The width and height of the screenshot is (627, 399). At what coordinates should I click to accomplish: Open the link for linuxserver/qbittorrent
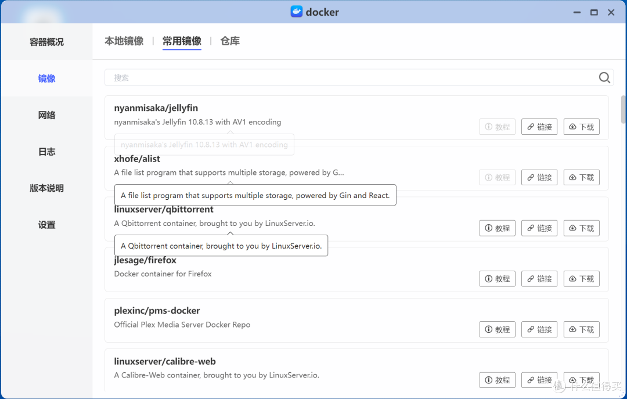pyautogui.click(x=539, y=228)
